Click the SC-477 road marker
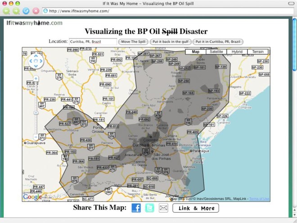This screenshot has width=297, height=223. 88,199
